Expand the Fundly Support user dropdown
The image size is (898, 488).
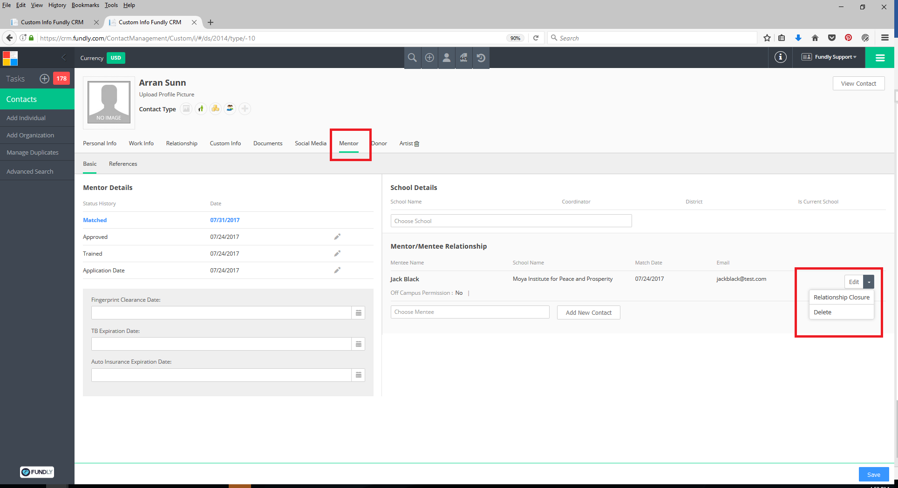point(829,57)
